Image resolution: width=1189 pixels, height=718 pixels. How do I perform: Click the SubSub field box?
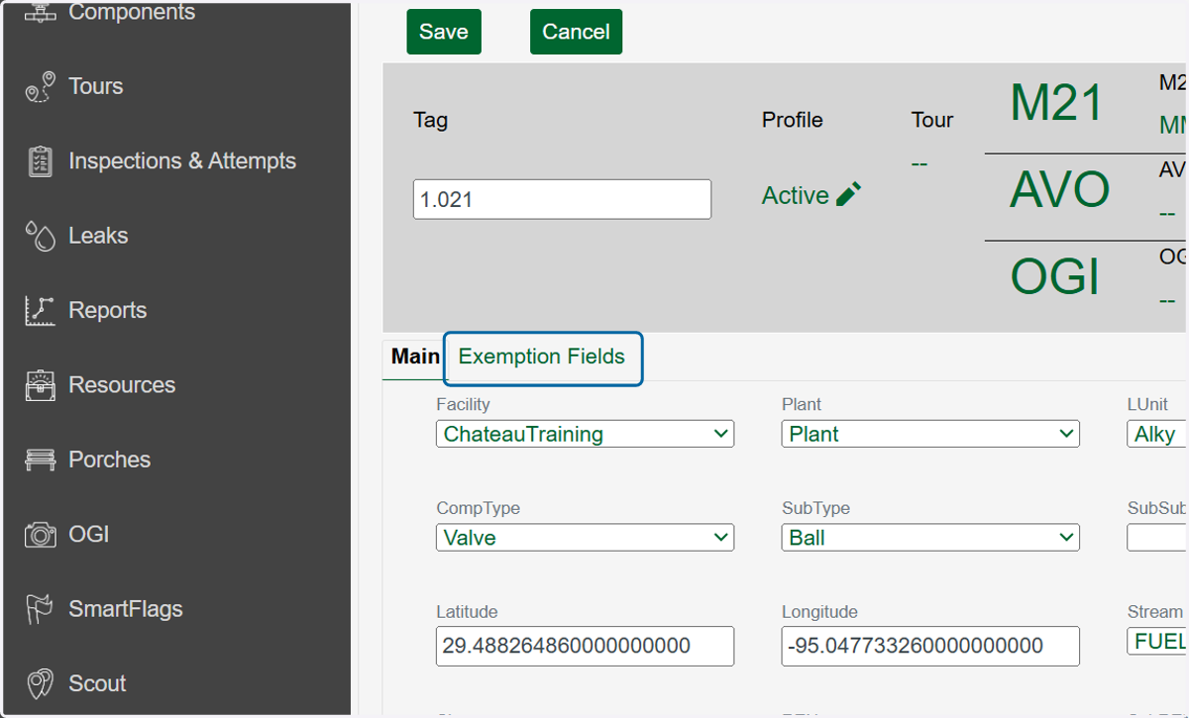click(1157, 538)
